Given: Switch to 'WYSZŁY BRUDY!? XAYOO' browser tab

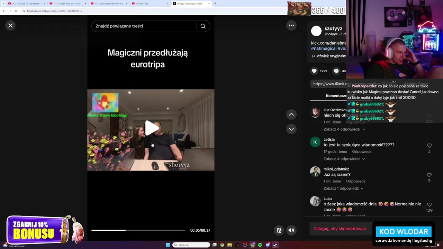Looking at the screenshot, I should [67, 3].
